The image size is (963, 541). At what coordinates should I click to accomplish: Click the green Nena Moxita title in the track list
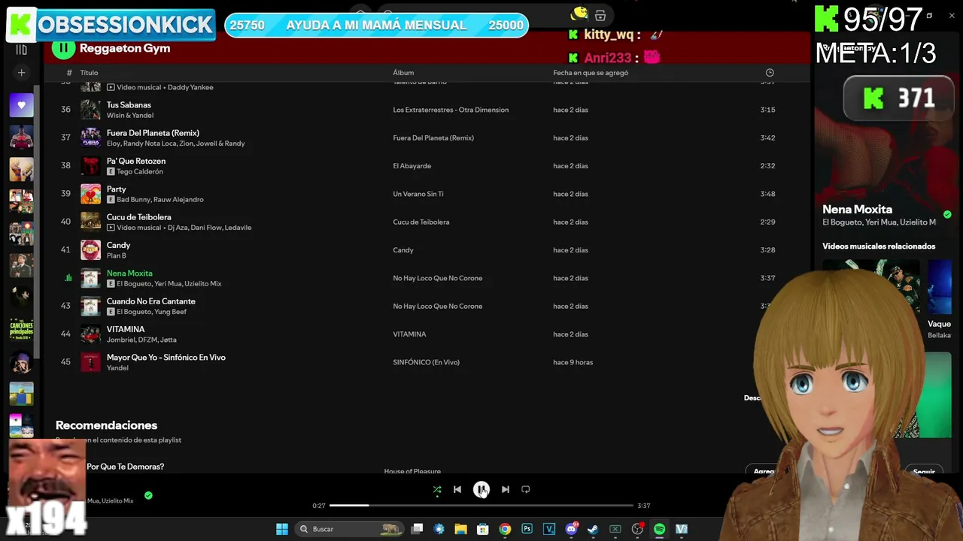129,274
